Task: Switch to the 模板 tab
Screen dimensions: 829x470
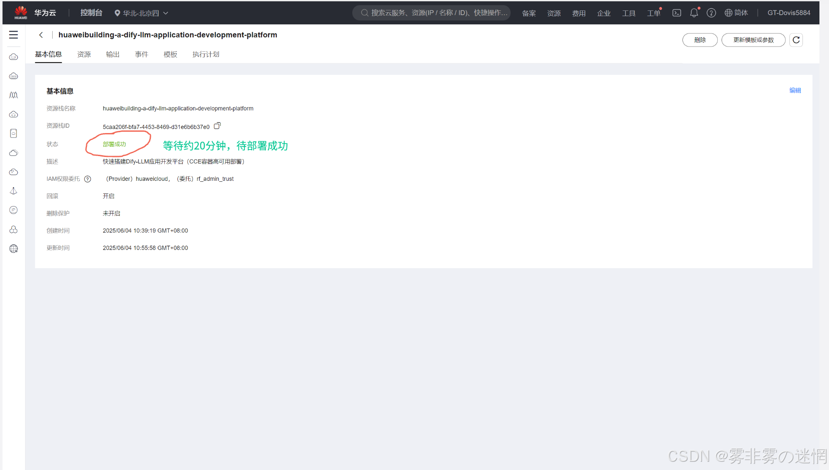Action: click(x=170, y=54)
